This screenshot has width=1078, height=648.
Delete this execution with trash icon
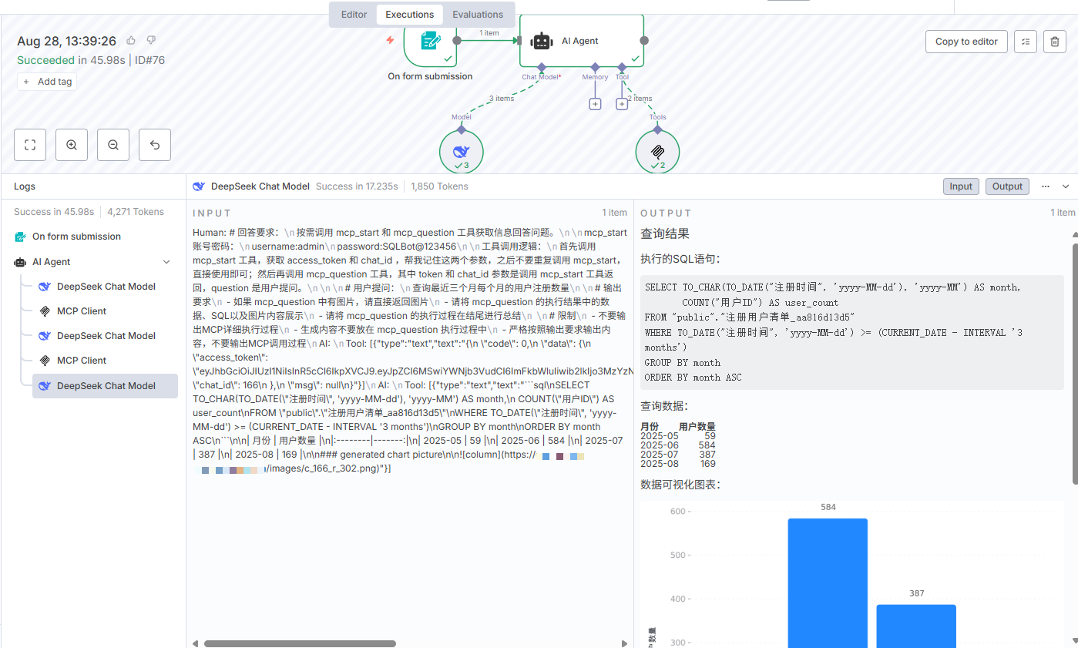click(x=1055, y=42)
